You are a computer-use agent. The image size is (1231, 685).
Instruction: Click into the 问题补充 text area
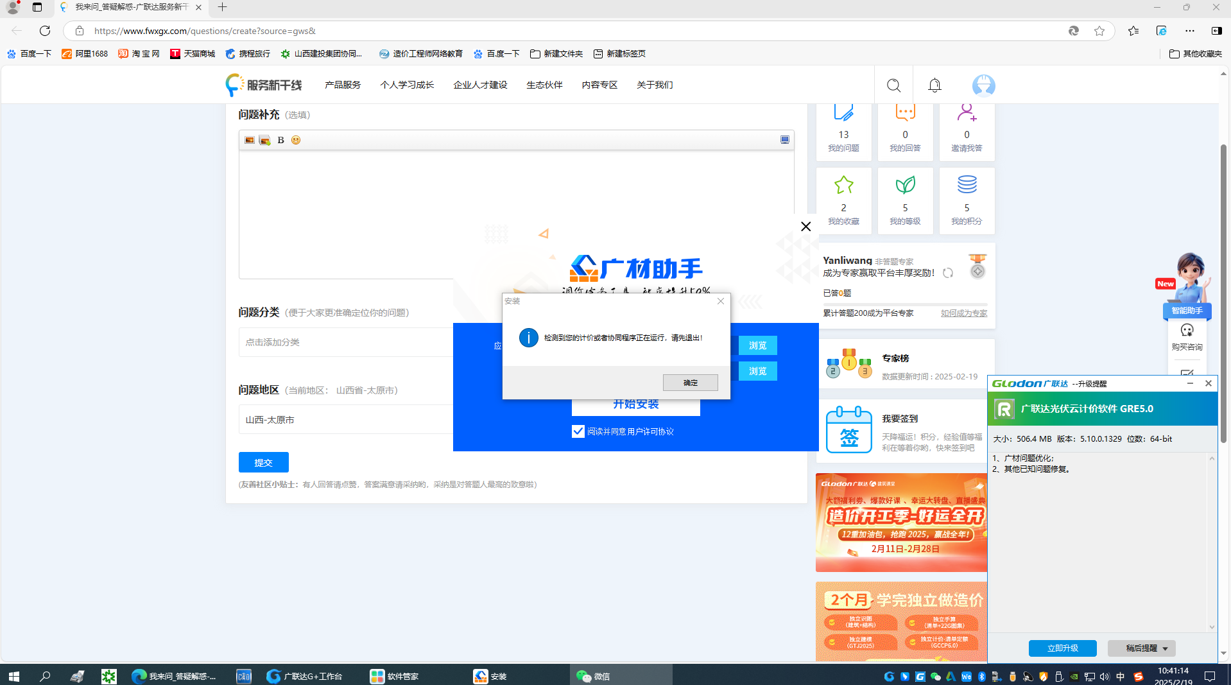(x=516, y=214)
